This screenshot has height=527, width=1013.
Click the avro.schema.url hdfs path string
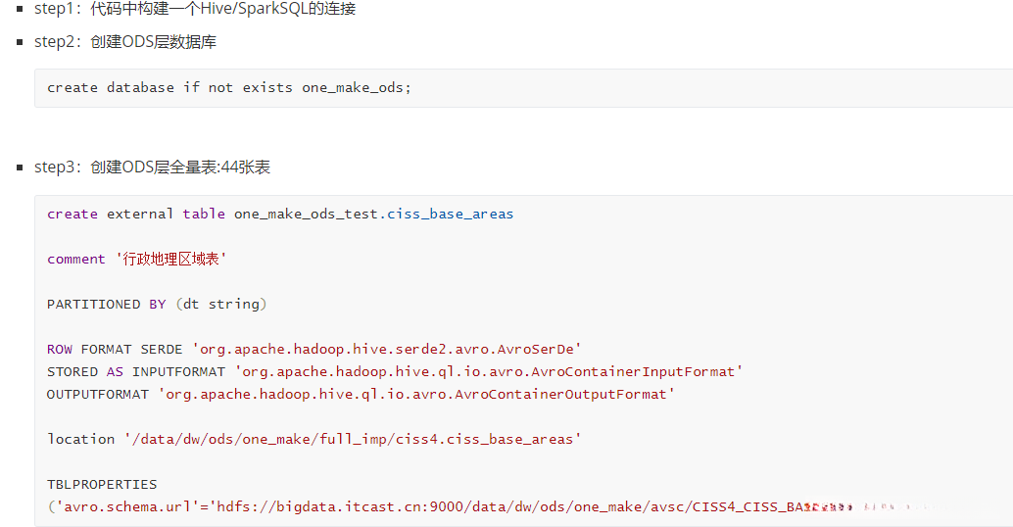pyautogui.click(x=509, y=507)
